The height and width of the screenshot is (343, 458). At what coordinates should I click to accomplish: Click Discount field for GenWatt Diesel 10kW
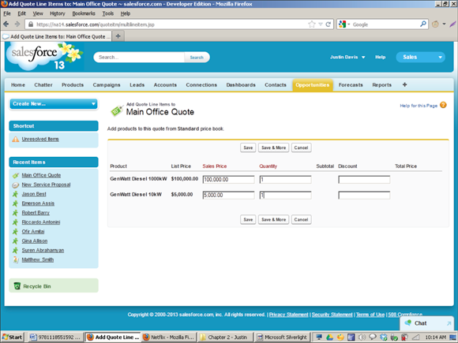[x=364, y=195]
